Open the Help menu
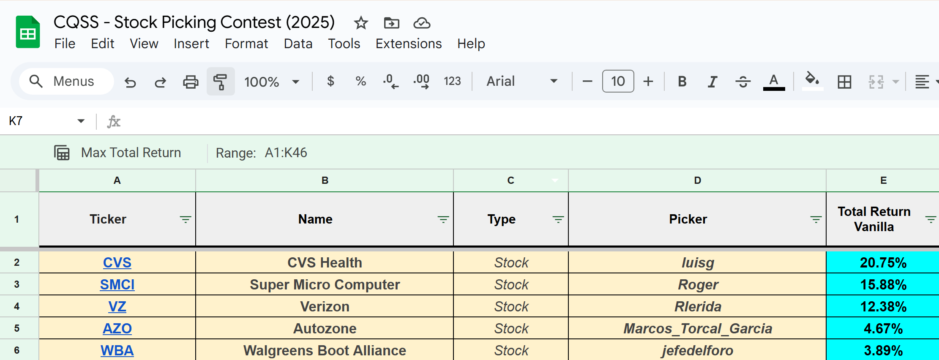939x360 pixels. click(x=471, y=44)
